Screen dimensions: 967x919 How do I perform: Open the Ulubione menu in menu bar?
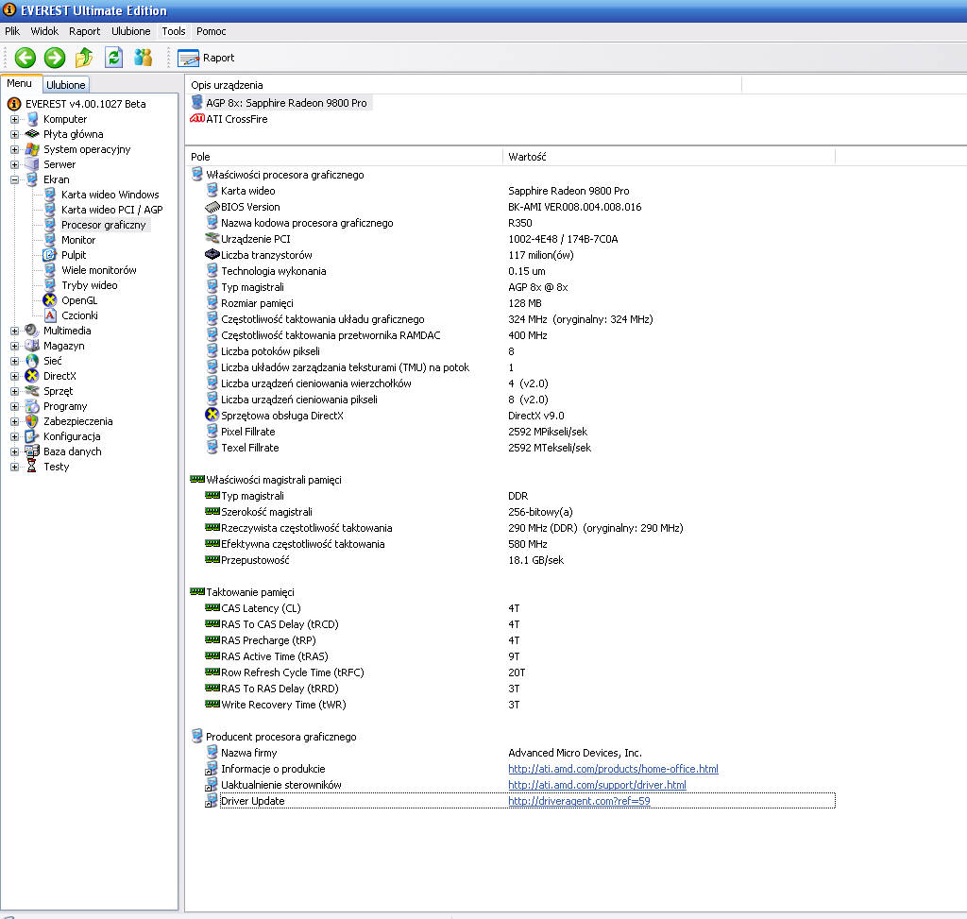point(130,31)
